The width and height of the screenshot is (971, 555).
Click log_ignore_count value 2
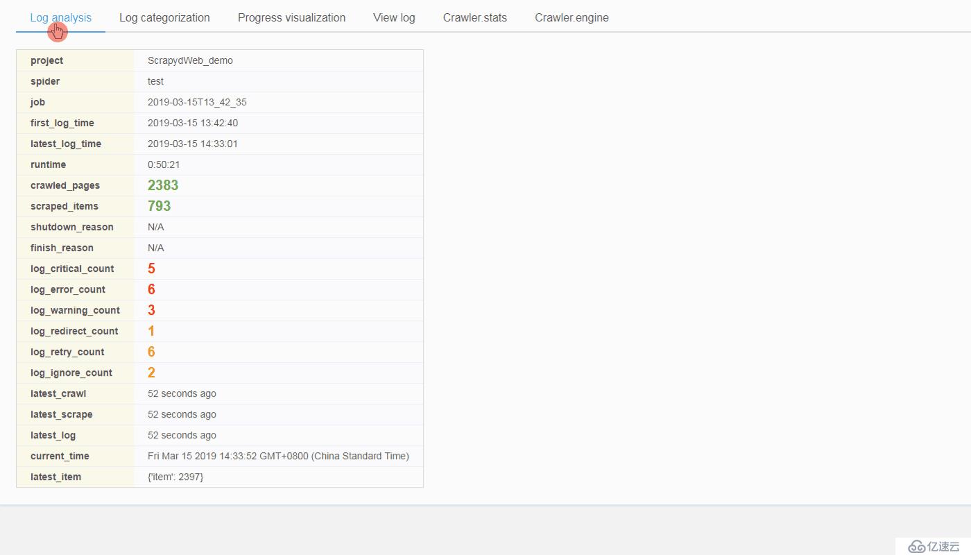click(151, 373)
